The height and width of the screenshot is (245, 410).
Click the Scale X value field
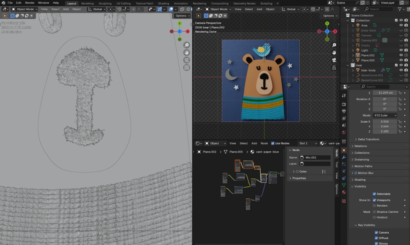click(x=385, y=121)
